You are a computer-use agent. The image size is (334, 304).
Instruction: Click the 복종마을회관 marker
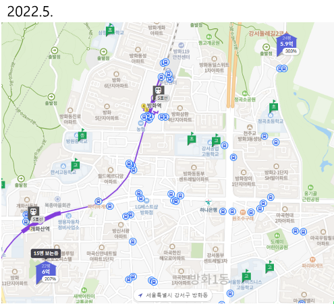click(57, 199)
